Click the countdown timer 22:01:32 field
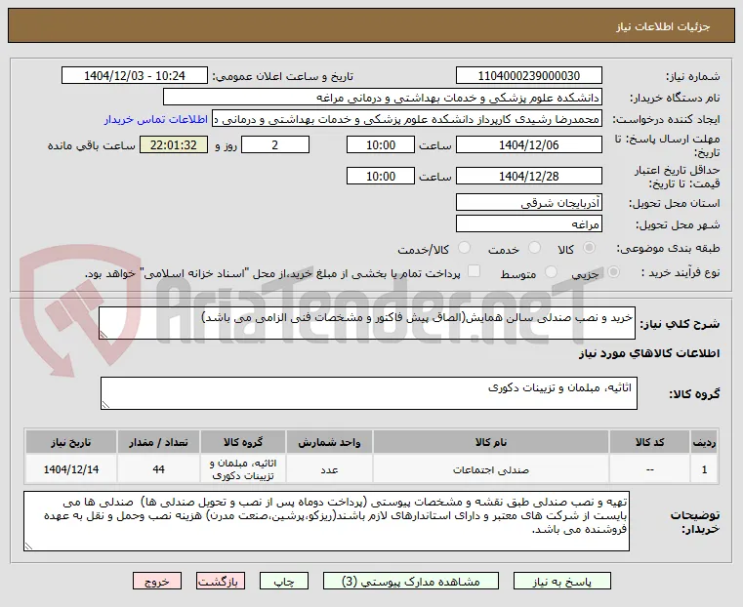 [174, 144]
